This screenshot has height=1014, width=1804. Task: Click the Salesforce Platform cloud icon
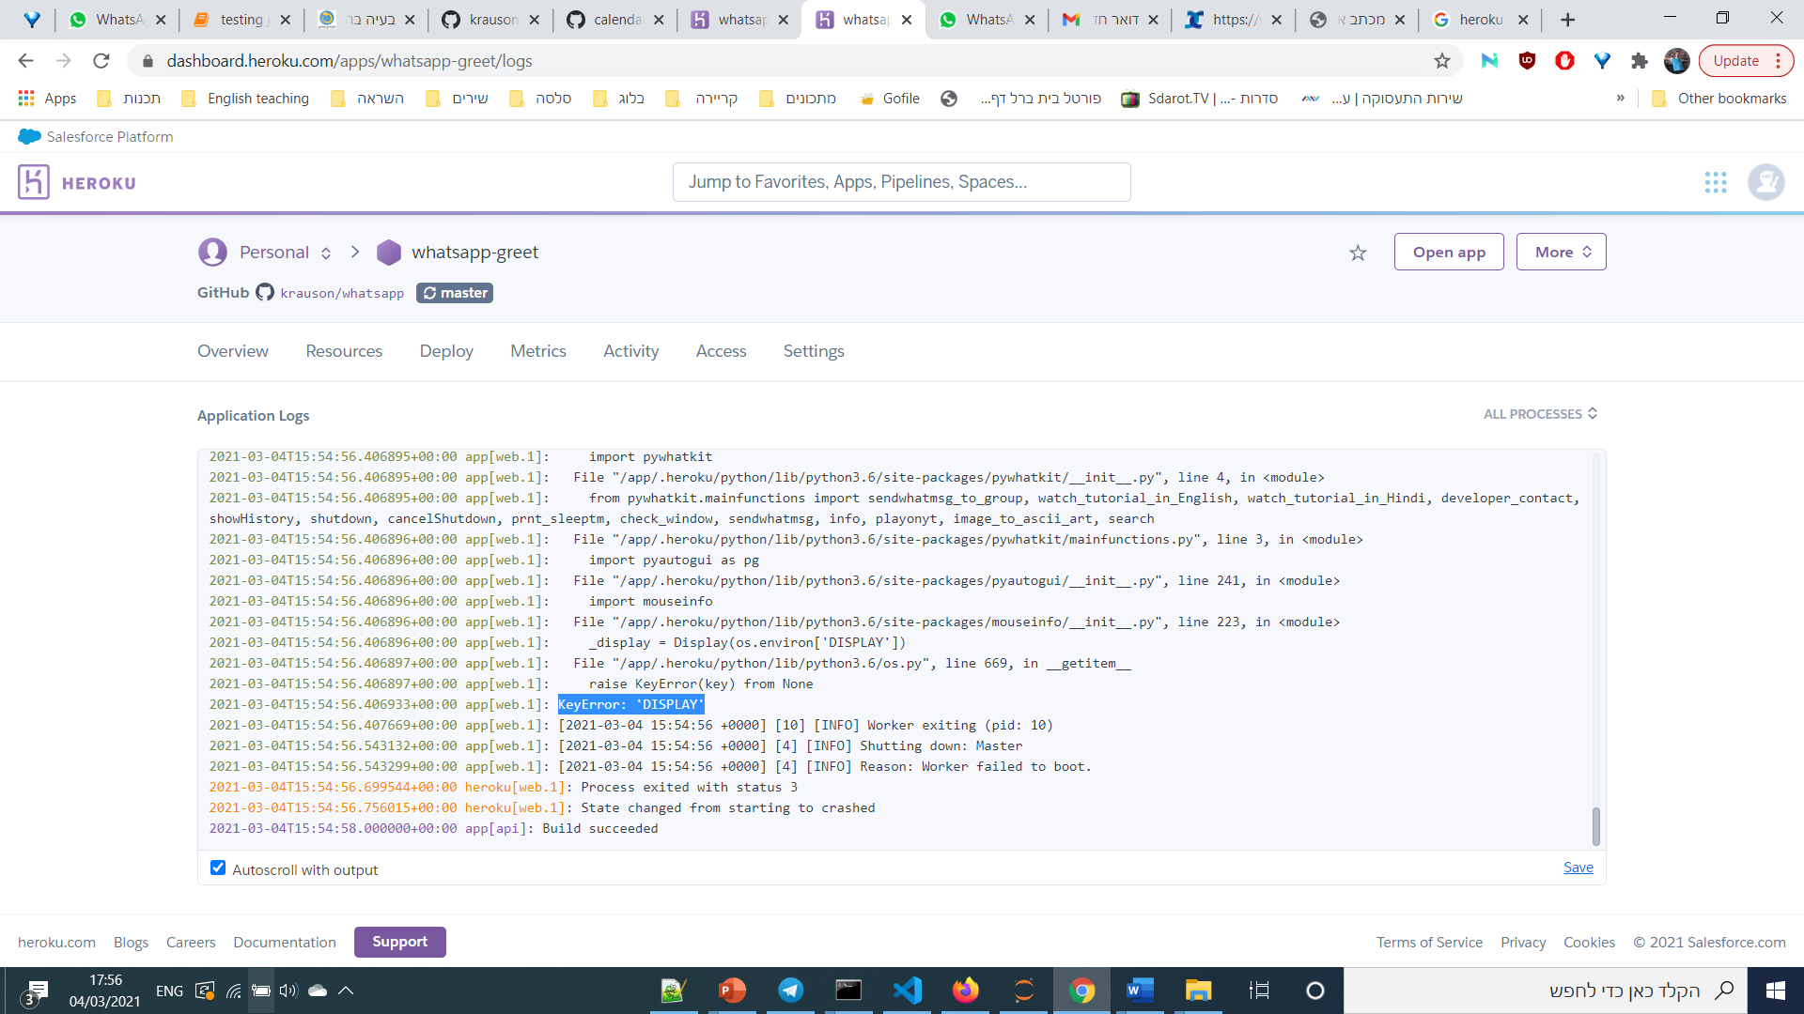coord(29,136)
